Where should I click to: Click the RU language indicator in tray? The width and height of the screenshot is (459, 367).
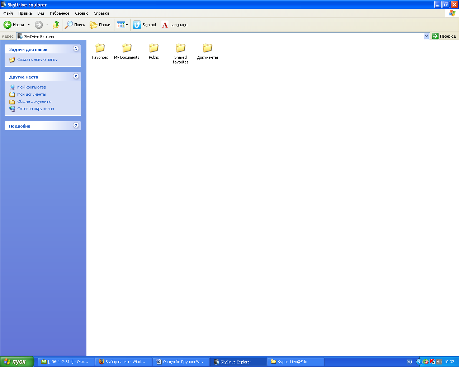point(409,362)
